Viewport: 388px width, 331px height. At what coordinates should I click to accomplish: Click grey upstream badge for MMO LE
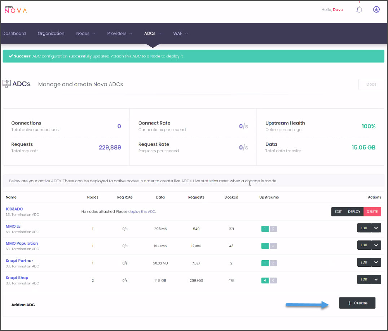pos(273,229)
